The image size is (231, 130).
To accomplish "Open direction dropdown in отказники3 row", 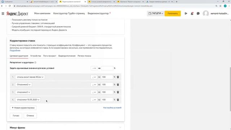I will point(94,92).
